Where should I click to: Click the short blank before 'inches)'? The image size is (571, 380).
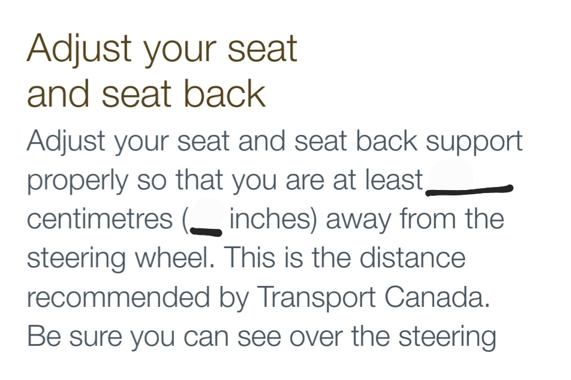point(206,231)
